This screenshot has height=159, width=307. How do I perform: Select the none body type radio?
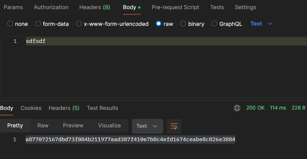[10, 24]
